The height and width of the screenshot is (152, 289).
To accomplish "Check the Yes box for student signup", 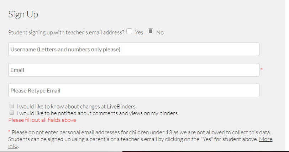I will pyautogui.click(x=129, y=32).
